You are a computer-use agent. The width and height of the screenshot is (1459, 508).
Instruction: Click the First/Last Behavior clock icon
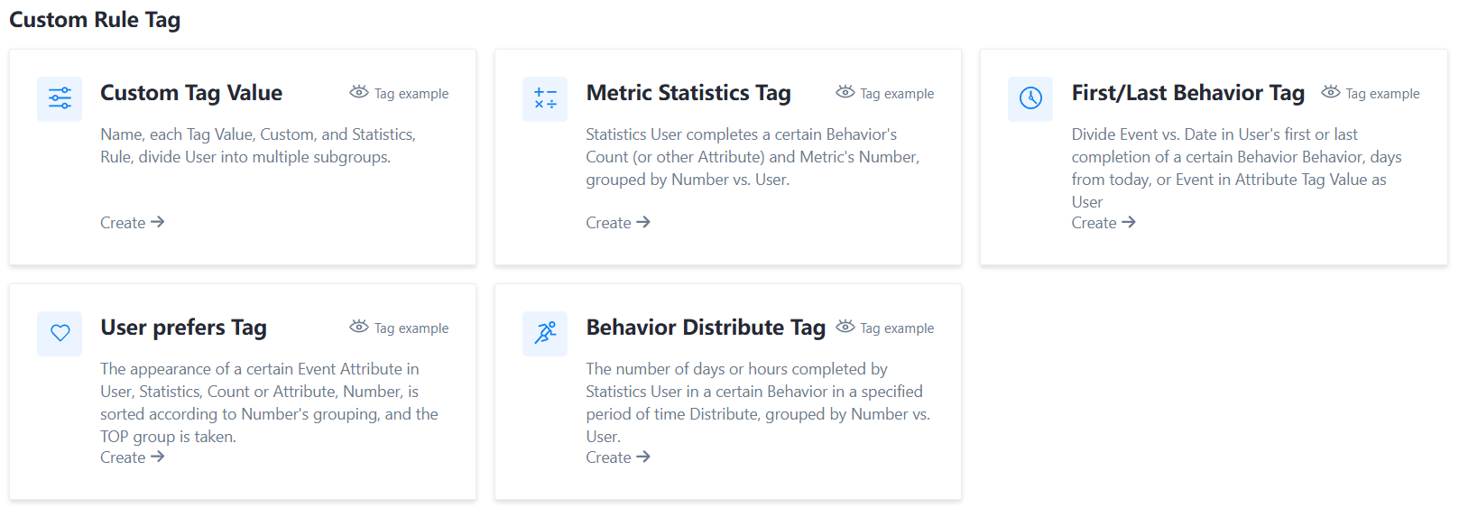(x=1030, y=98)
